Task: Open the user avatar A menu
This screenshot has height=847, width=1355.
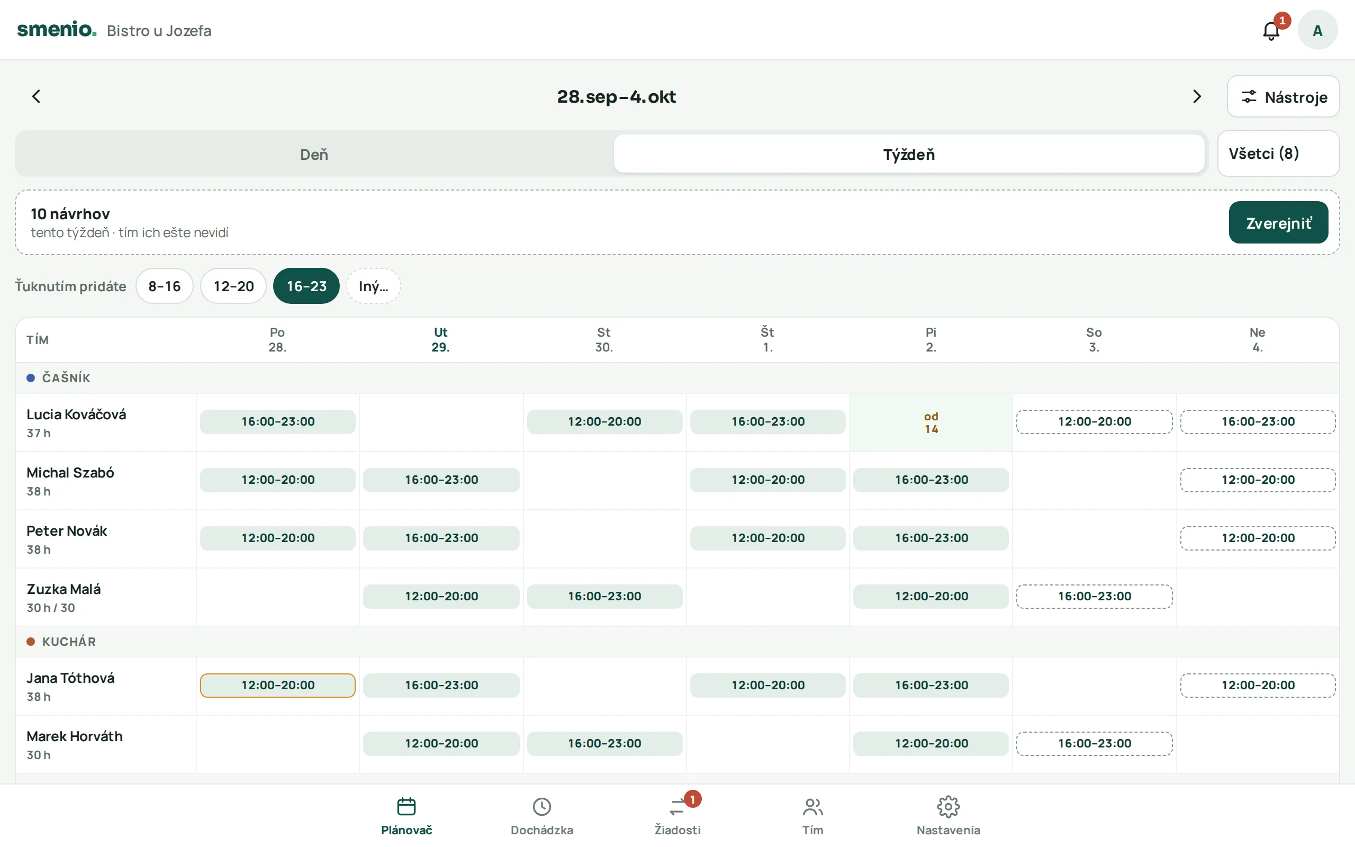Action: [1317, 30]
